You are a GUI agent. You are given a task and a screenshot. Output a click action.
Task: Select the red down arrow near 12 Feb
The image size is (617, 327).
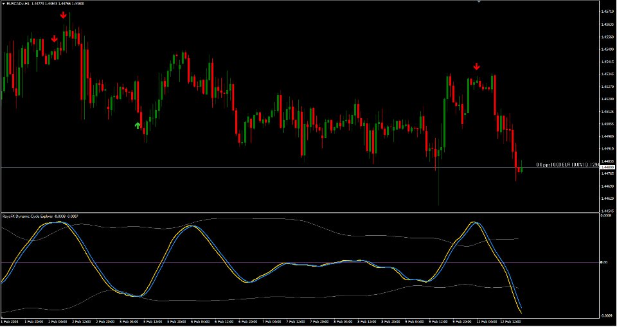pyautogui.click(x=476, y=66)
